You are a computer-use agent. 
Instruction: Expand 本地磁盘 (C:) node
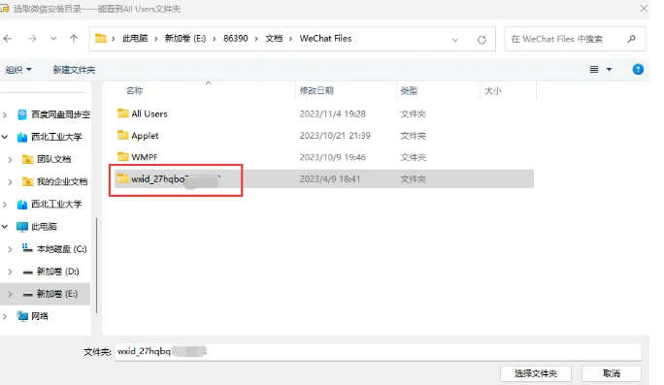pos(10,249)
